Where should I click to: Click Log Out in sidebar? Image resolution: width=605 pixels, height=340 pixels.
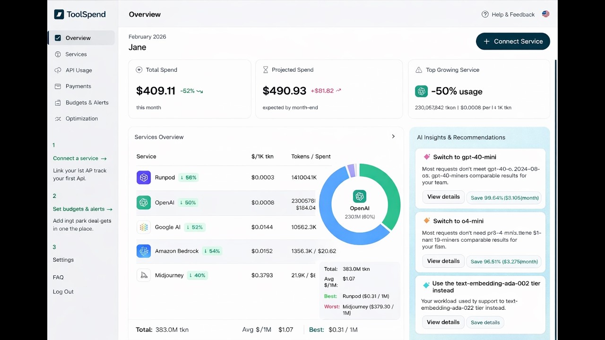pos(63,291)
